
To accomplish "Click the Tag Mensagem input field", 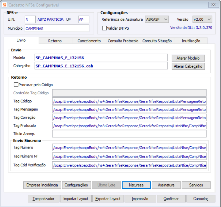I will [129, 109].
